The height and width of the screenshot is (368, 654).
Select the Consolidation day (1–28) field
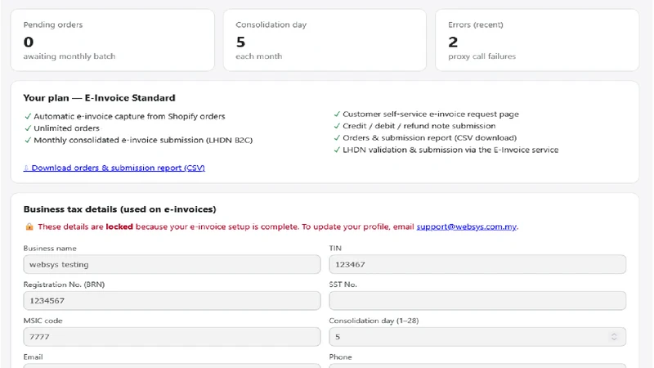tap(477, 337)
